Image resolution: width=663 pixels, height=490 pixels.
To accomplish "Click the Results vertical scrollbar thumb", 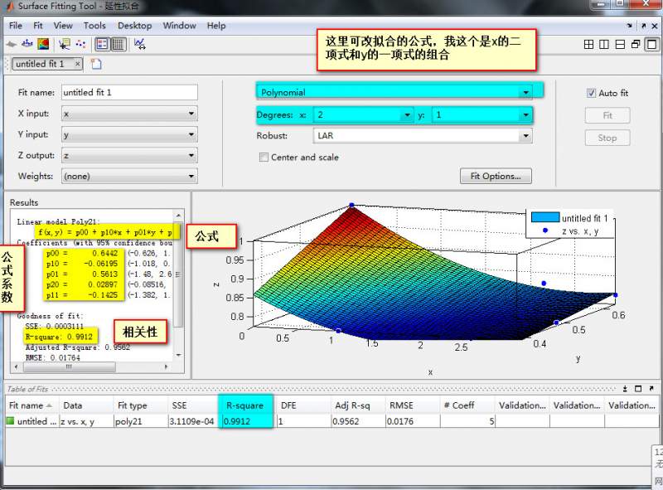I will click(x=179, y=274).
